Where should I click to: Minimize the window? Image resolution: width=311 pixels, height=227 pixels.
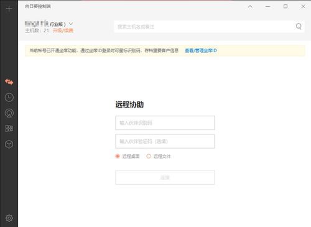coord(268,7)
